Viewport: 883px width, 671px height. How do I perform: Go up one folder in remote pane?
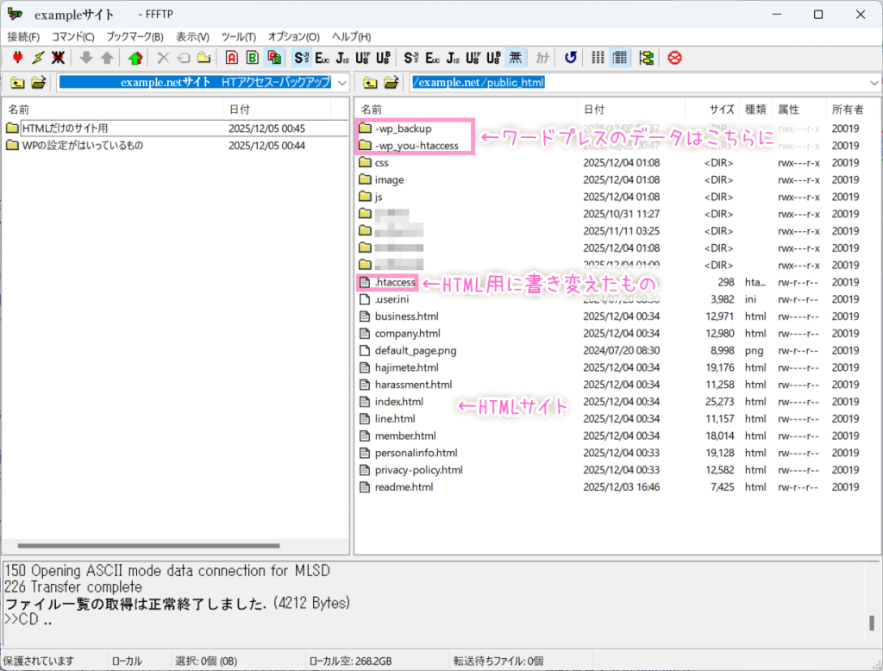[369, 83]
